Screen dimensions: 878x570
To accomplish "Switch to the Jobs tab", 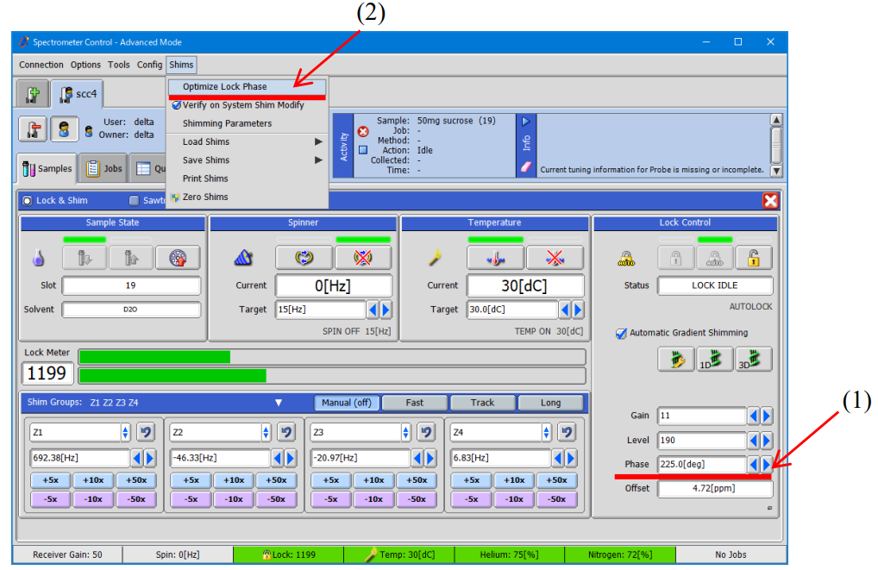I will [103, 169].
